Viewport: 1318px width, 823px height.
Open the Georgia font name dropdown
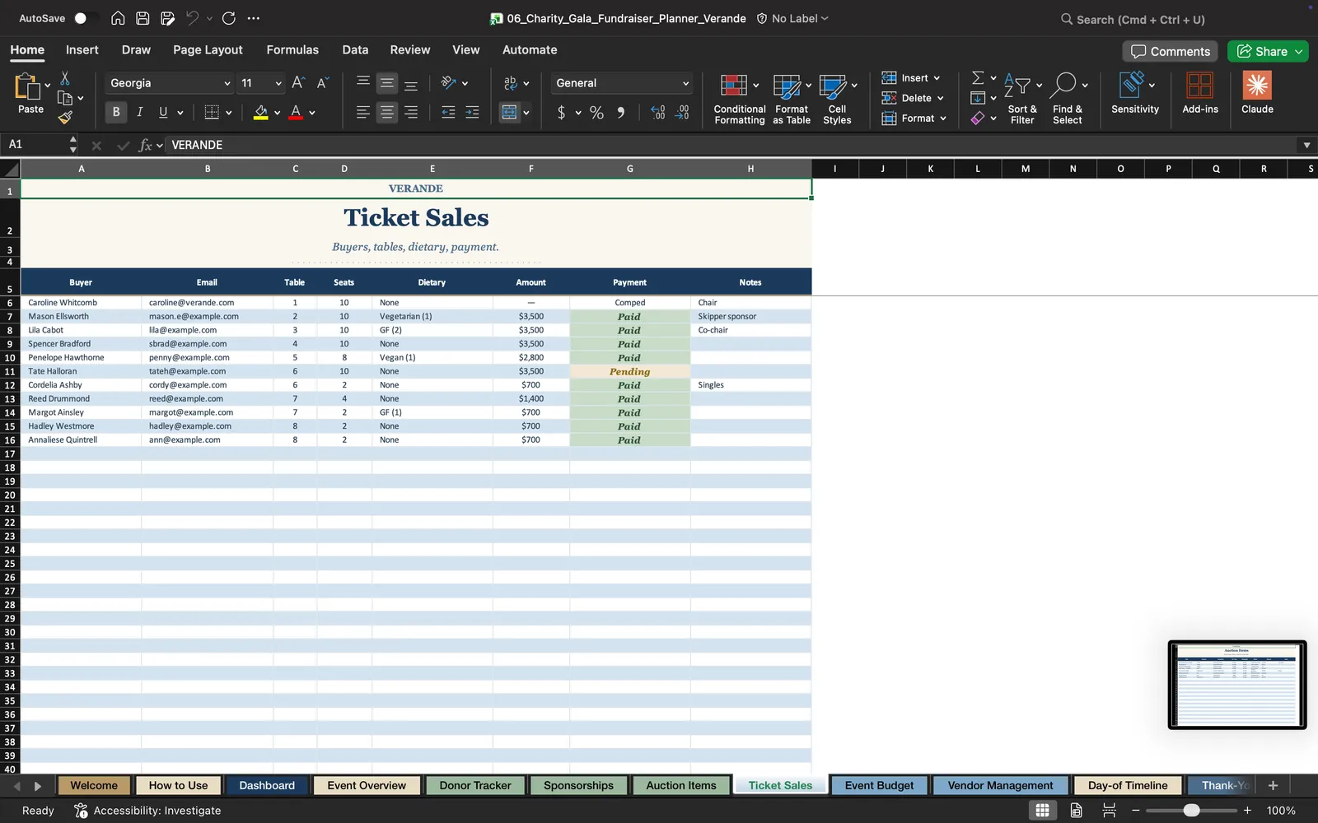227,83
